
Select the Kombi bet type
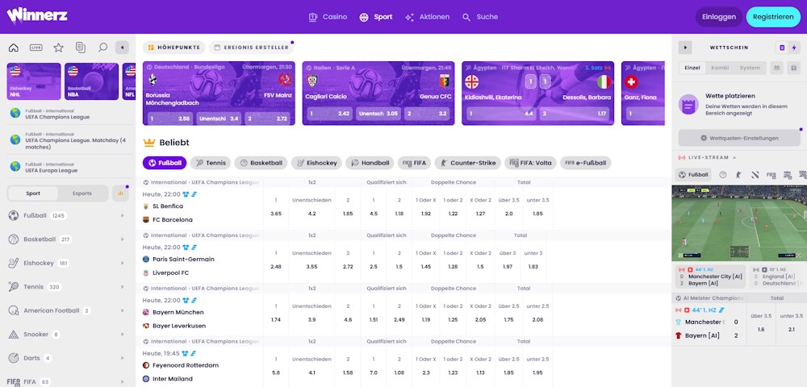(x=720, y=69)
